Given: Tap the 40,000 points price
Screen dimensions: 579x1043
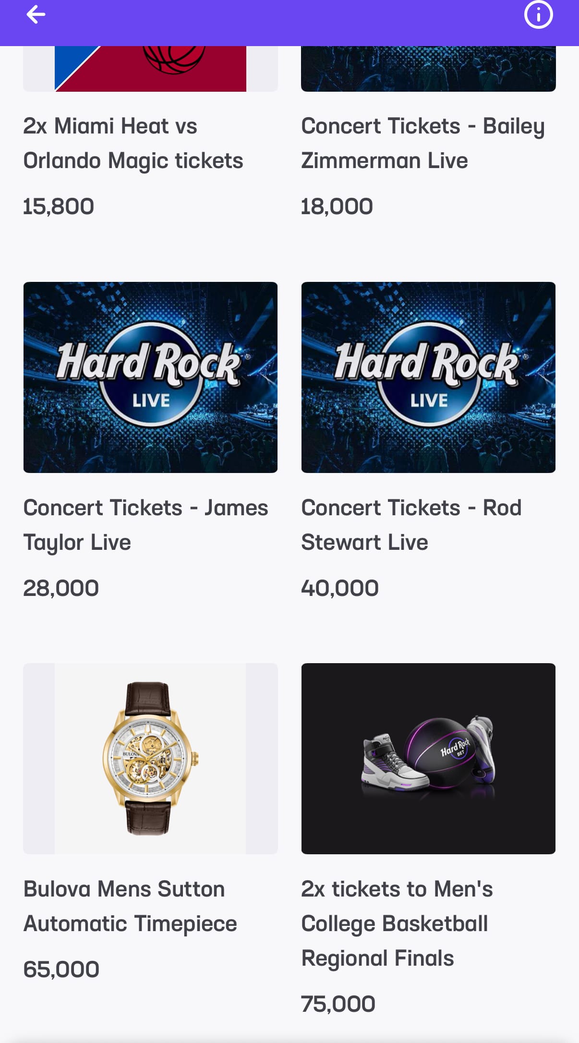Looking at the screenshot, I should pyautogui.click(x=340, y=588).
